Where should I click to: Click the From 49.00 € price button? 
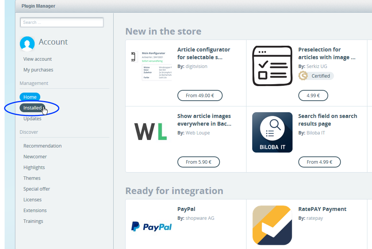click(x=200, y=95)
